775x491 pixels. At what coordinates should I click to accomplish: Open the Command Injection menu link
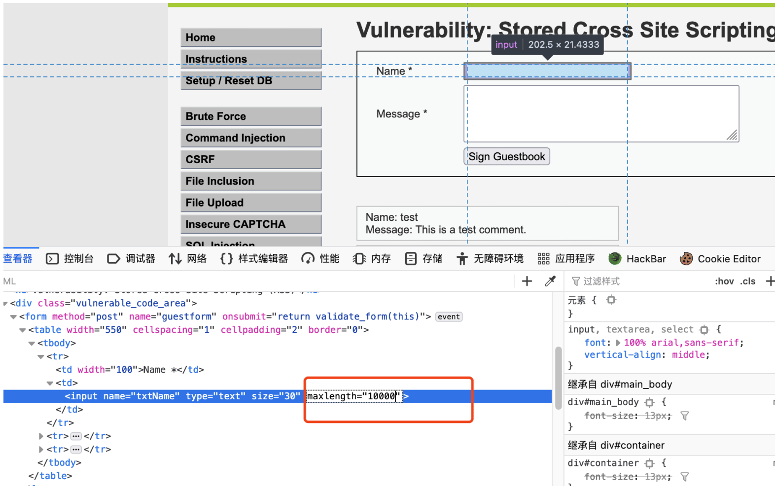[x=251, y=138]
